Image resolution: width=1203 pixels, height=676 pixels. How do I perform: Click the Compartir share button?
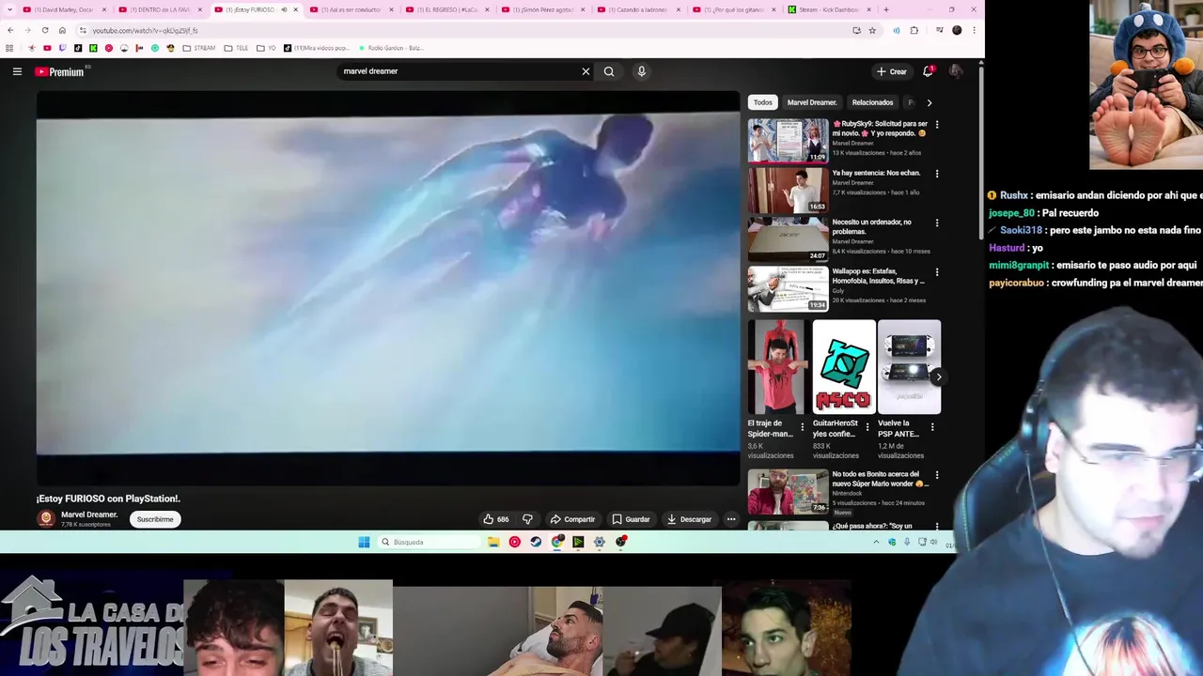572,519
